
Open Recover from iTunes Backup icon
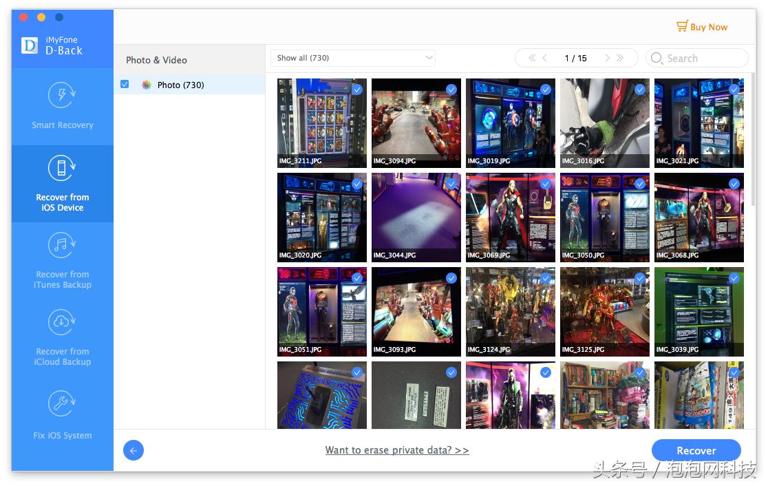click(62, 245)
